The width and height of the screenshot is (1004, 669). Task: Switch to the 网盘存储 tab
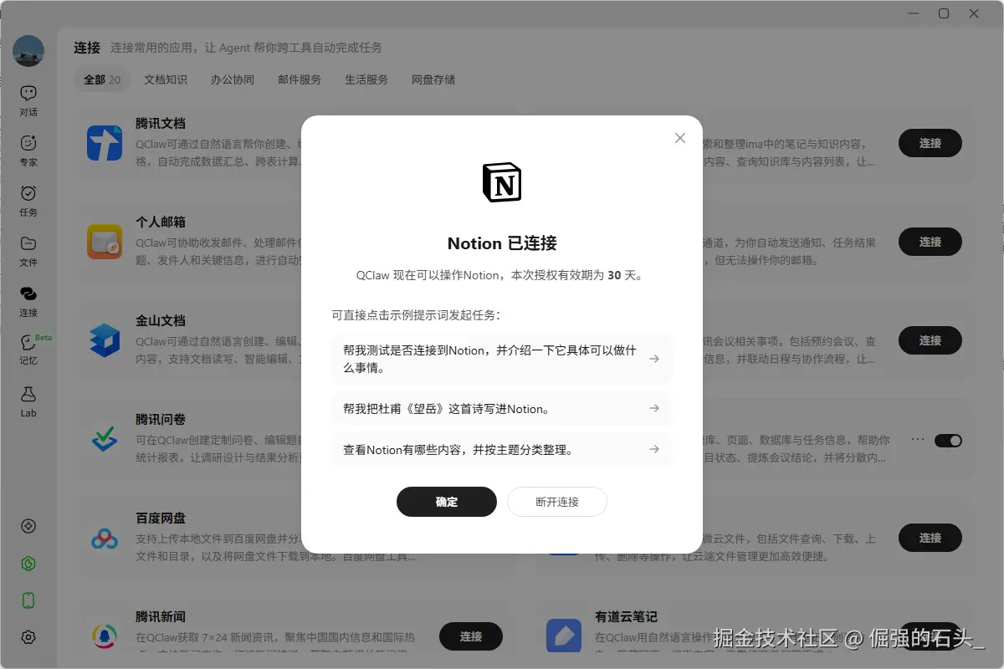pos(433,79)
